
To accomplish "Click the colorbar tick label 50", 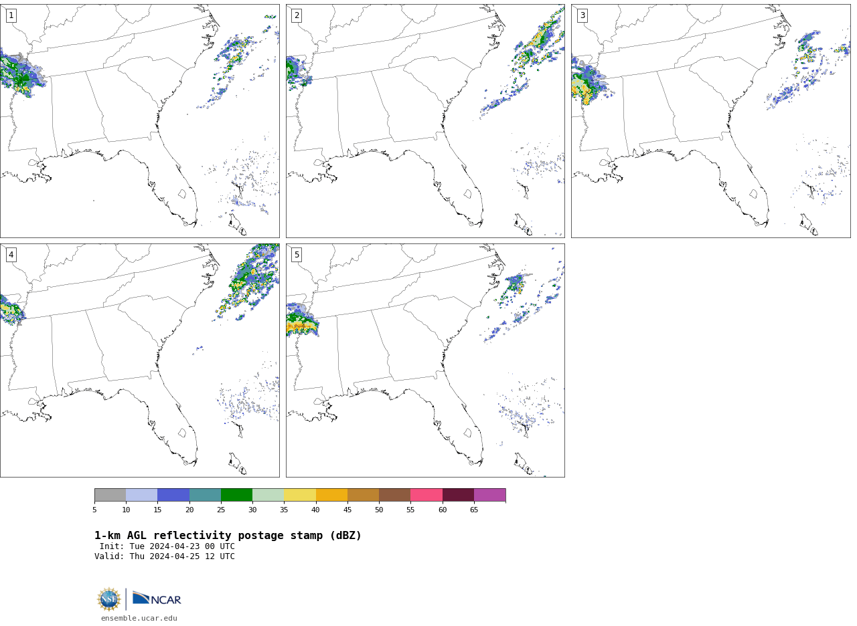I will click(x=379, y=510).
